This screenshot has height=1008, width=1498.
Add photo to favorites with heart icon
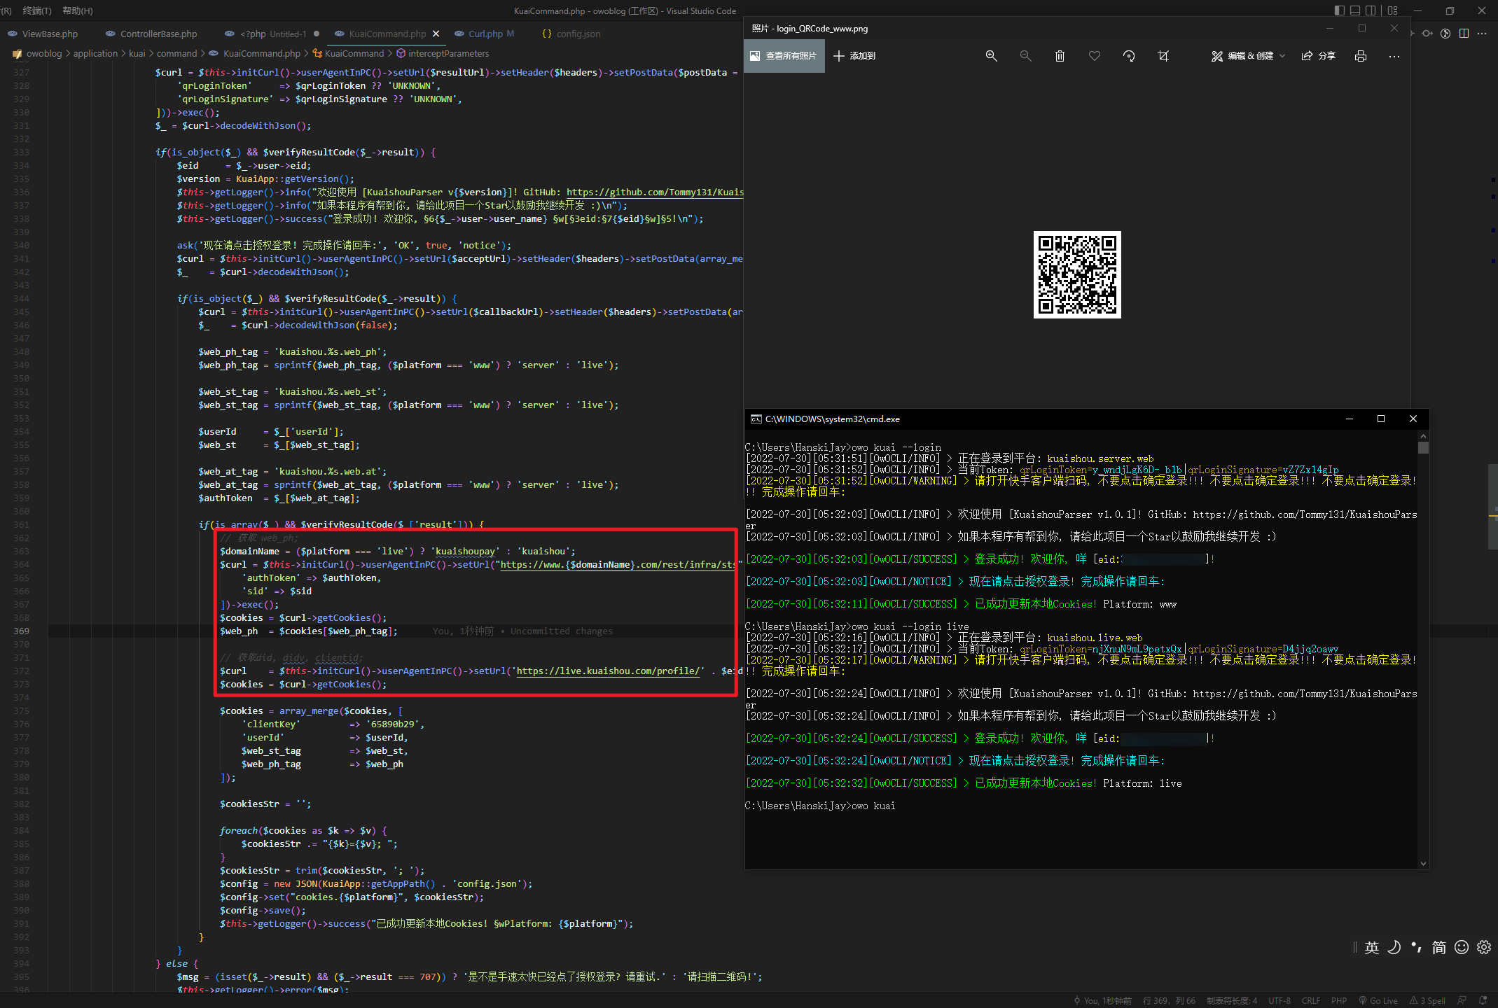(x=1095, y=56)
